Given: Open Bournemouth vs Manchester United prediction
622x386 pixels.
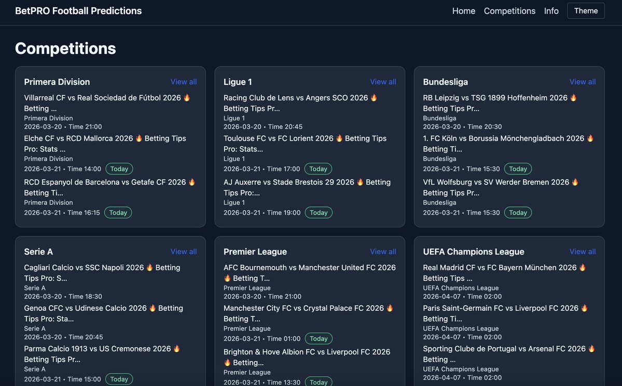Looking at the screenshot, I should pyautogui.click(x=309, y=273).
